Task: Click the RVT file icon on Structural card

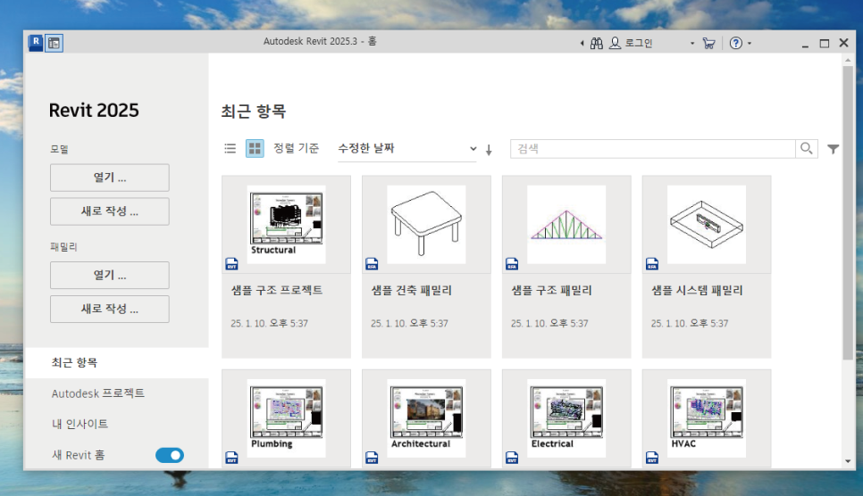Action: pos(231,264)
